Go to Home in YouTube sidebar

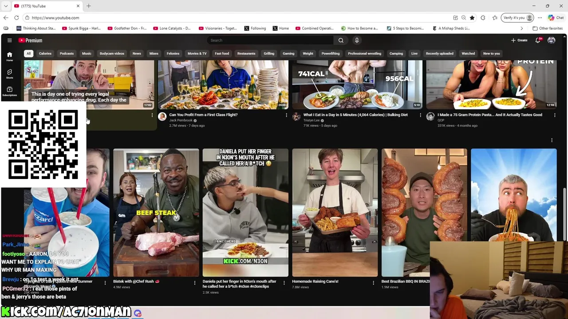click(x=9, y=56)
